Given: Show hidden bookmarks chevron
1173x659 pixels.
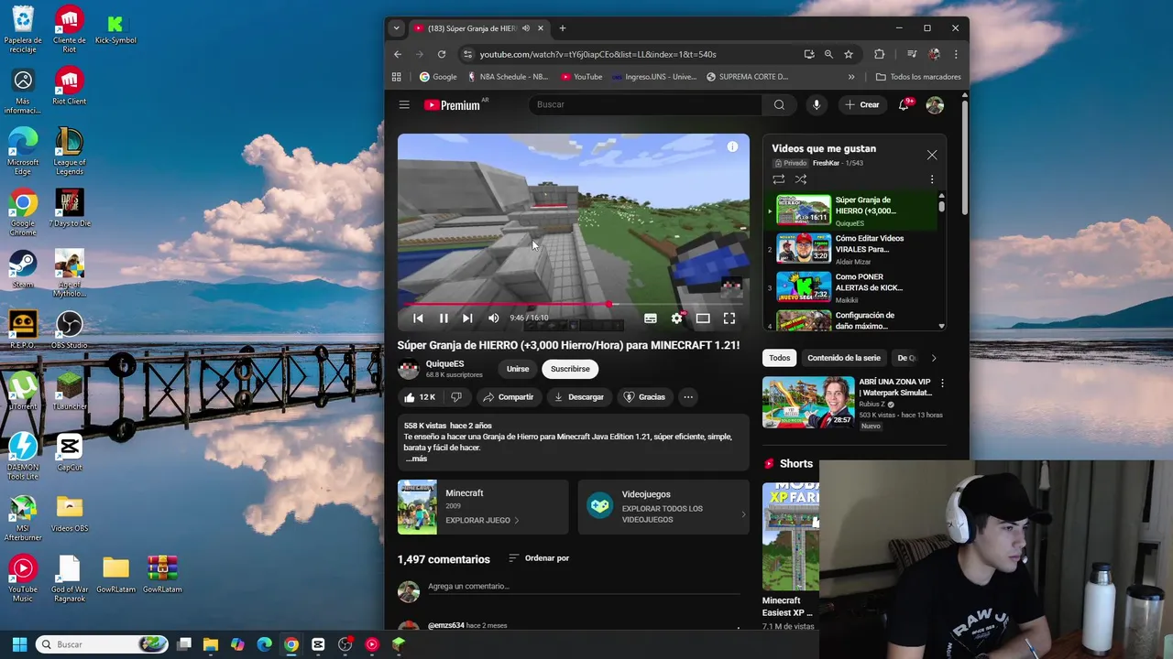Looking at the screenshot, I should [x=851, y=77].
